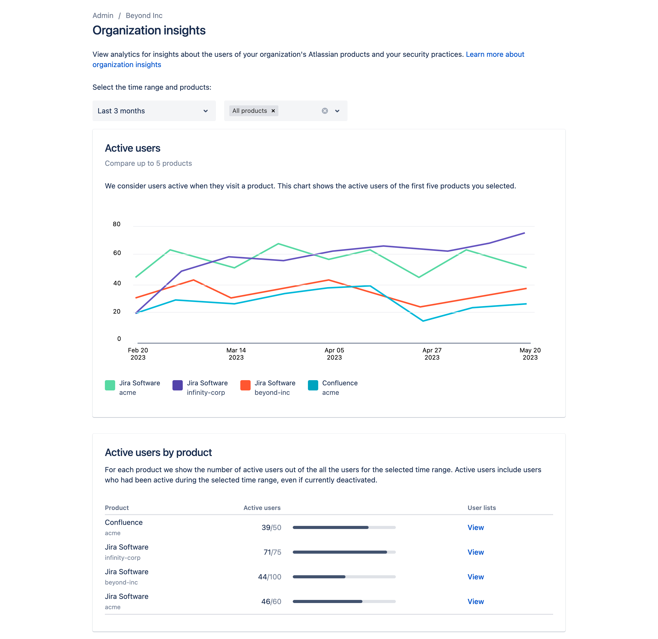
Task: View the user list for Confluence acme
Action: 475,527
